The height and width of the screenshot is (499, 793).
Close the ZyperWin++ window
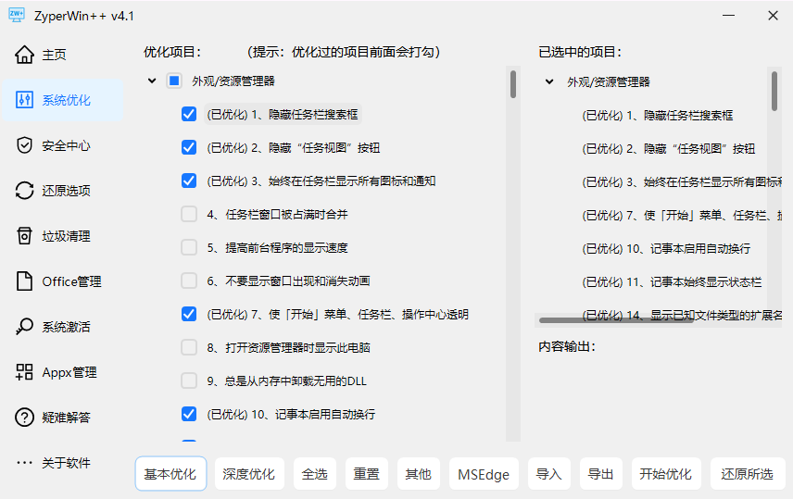click(773, 16)
